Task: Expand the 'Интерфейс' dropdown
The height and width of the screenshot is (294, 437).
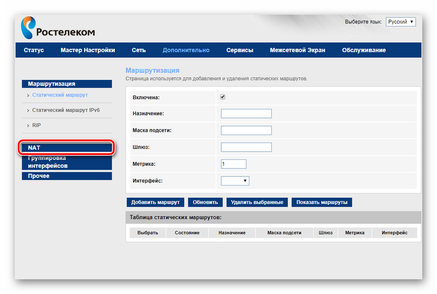Action: pyautogui.click(x=235, y=181)
